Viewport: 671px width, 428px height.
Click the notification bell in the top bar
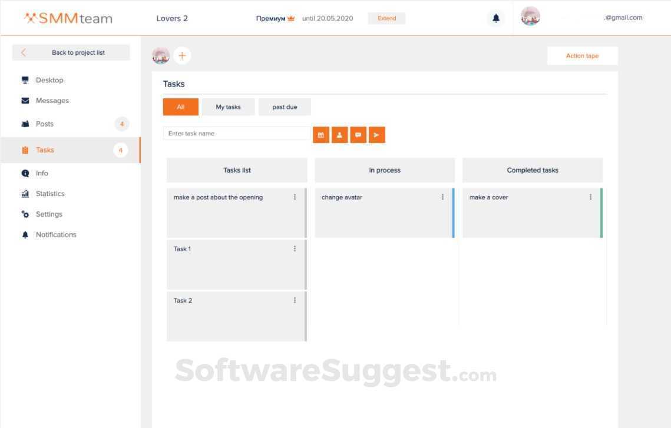(495, 18)
